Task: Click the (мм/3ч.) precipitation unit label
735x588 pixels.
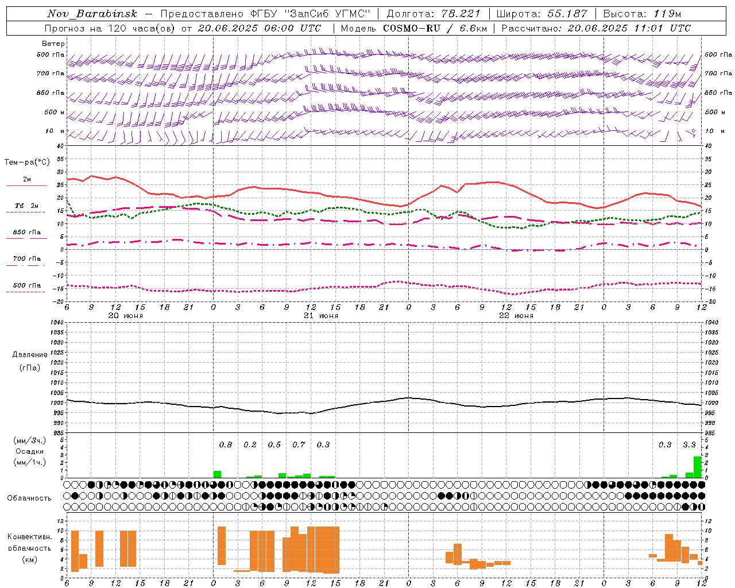Action: pyautogui.click(x=30, y=440)
